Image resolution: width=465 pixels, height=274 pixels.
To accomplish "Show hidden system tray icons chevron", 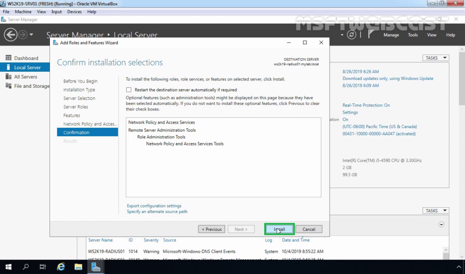I will tap(459, 267).
